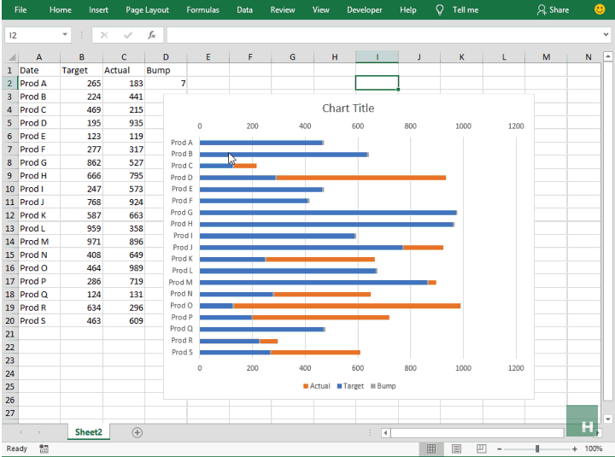The width and height of the screenshot is (615, 457).
Task: Select cell with value 971
Action: click(x=82, y=242)
